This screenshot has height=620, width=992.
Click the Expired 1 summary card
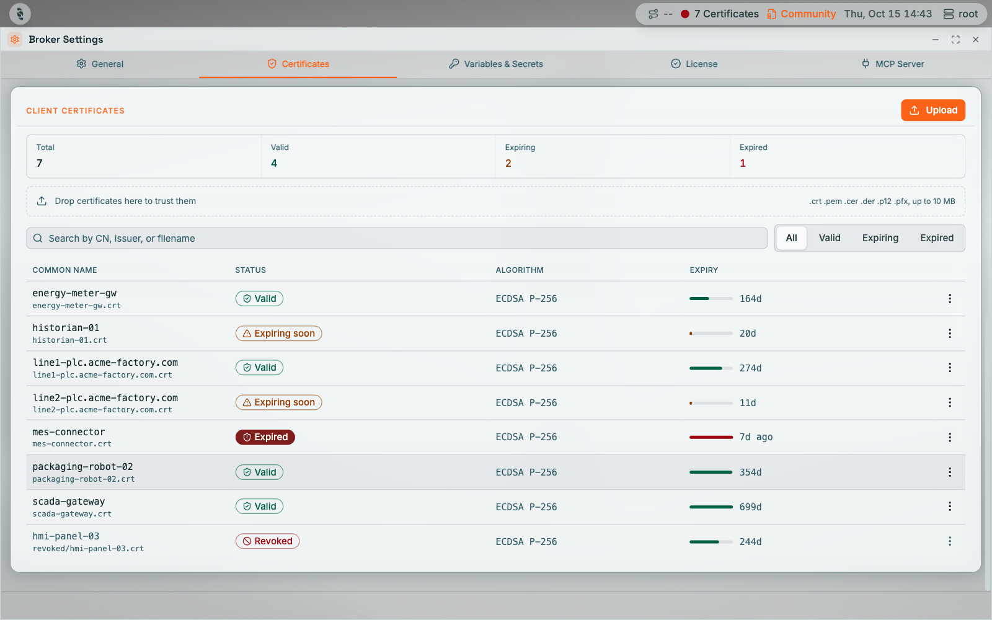[847, 156]
